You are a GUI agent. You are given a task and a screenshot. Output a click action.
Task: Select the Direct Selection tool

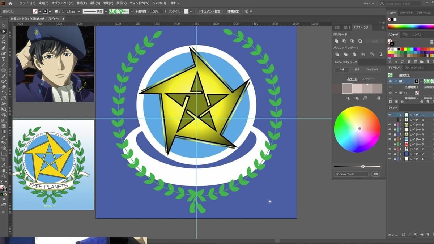[4, 31]
